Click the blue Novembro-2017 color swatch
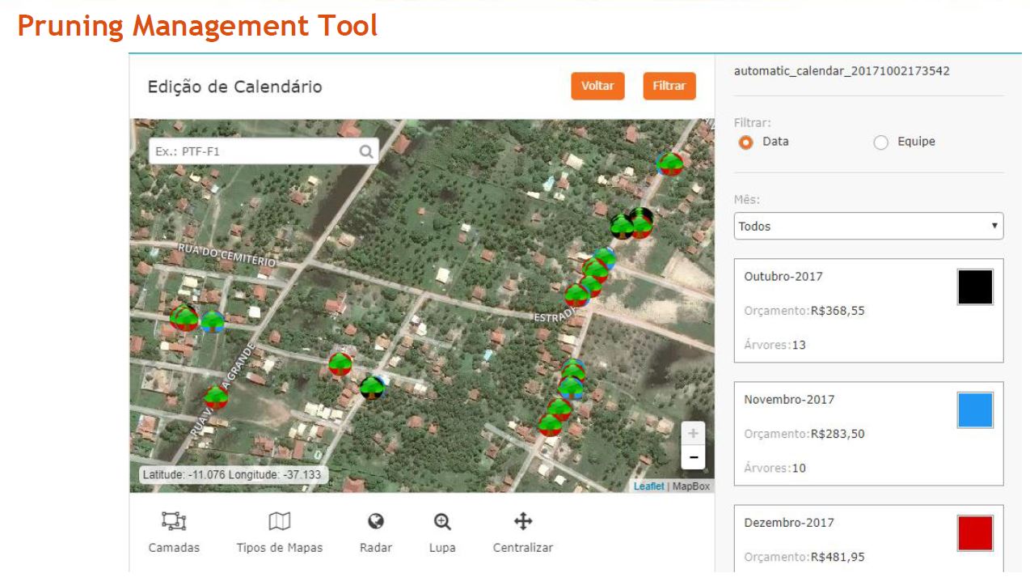This screenshot has height=577, width=1030. 975,409
